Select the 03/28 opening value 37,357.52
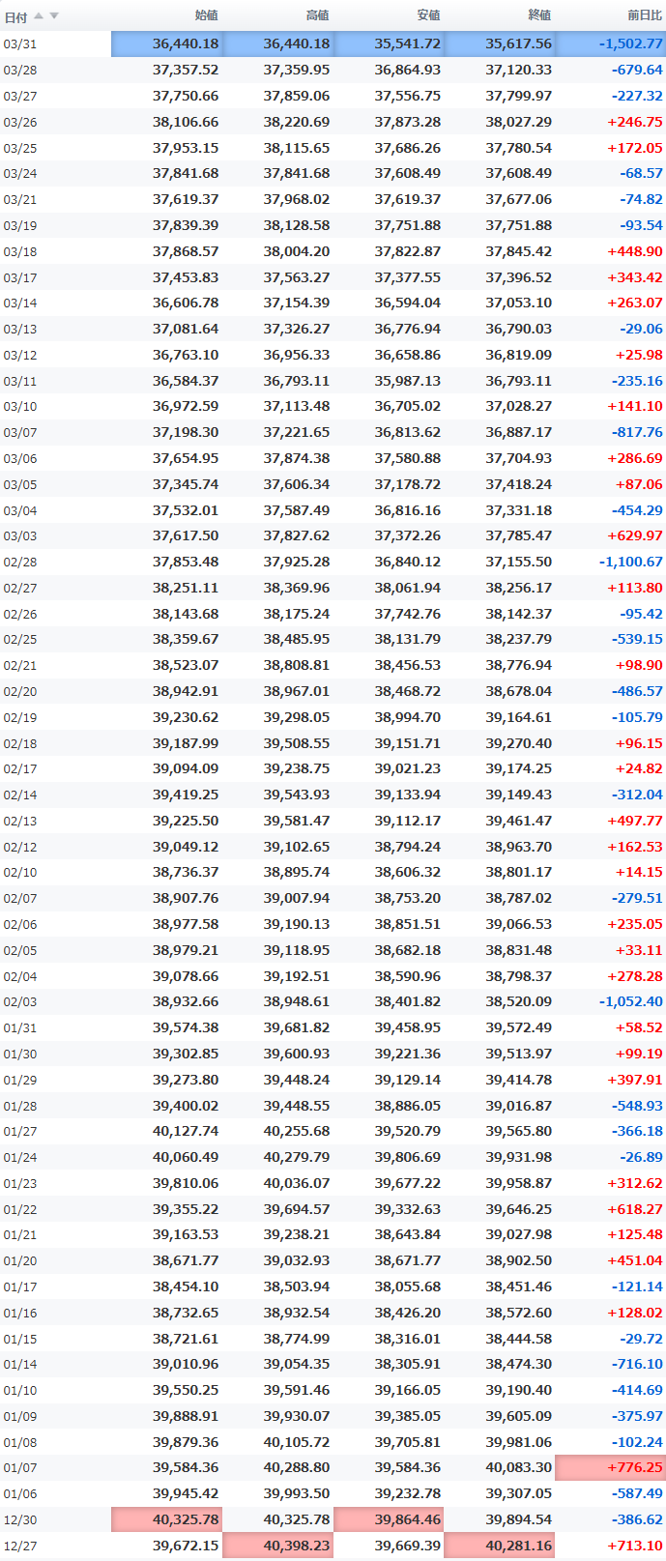The width and height of the screenshot is (666, 1561). pyautogui.click(x=186, y=70)
